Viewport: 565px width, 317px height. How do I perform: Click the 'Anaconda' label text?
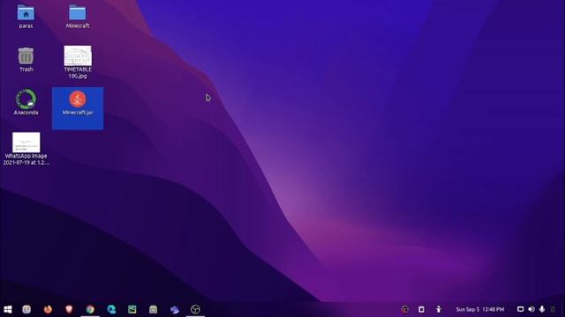coord(26,113)
